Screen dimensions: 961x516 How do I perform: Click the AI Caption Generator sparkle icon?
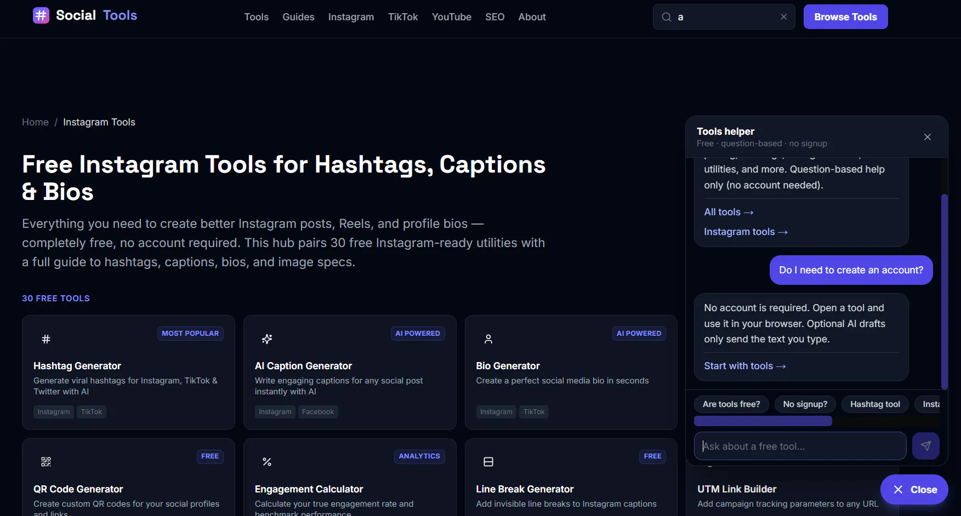point(267,339)
